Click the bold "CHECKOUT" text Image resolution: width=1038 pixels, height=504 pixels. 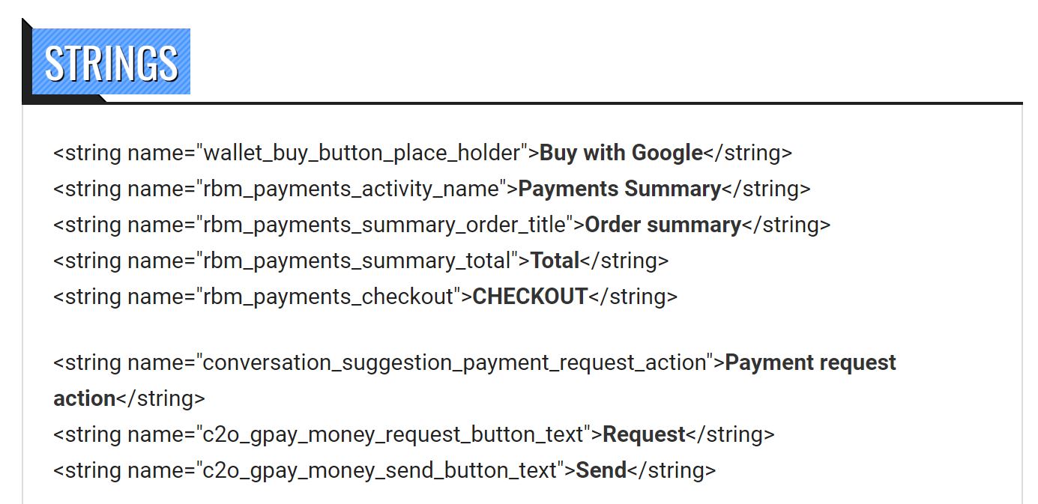point(530,297)
